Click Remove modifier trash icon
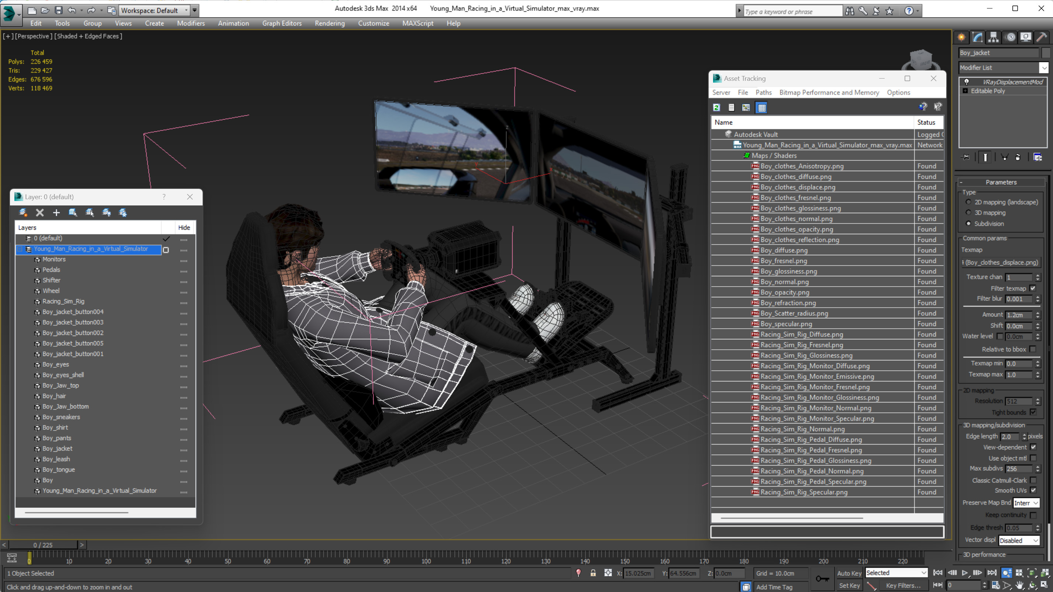The width and height of the screenshot is (1053, 592). [x=1018, y=157]
